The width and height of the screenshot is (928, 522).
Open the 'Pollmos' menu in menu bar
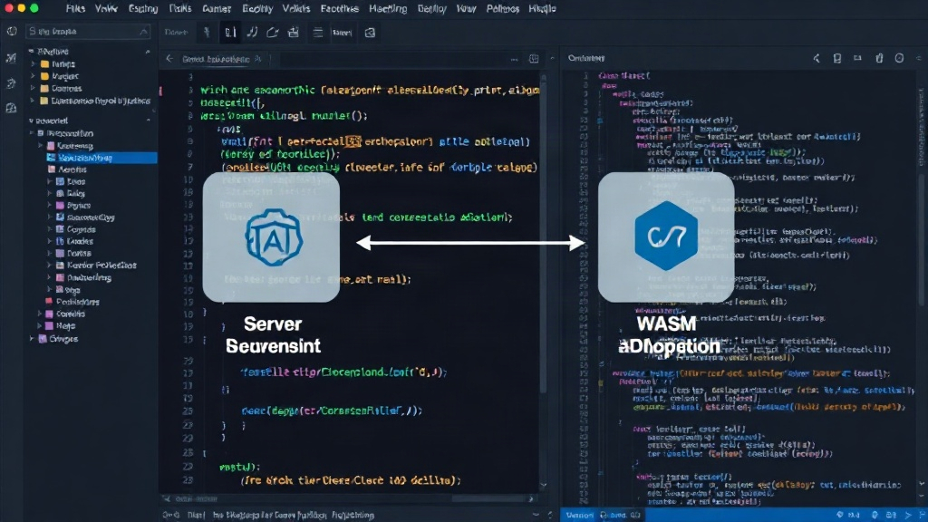click(502, 9)
